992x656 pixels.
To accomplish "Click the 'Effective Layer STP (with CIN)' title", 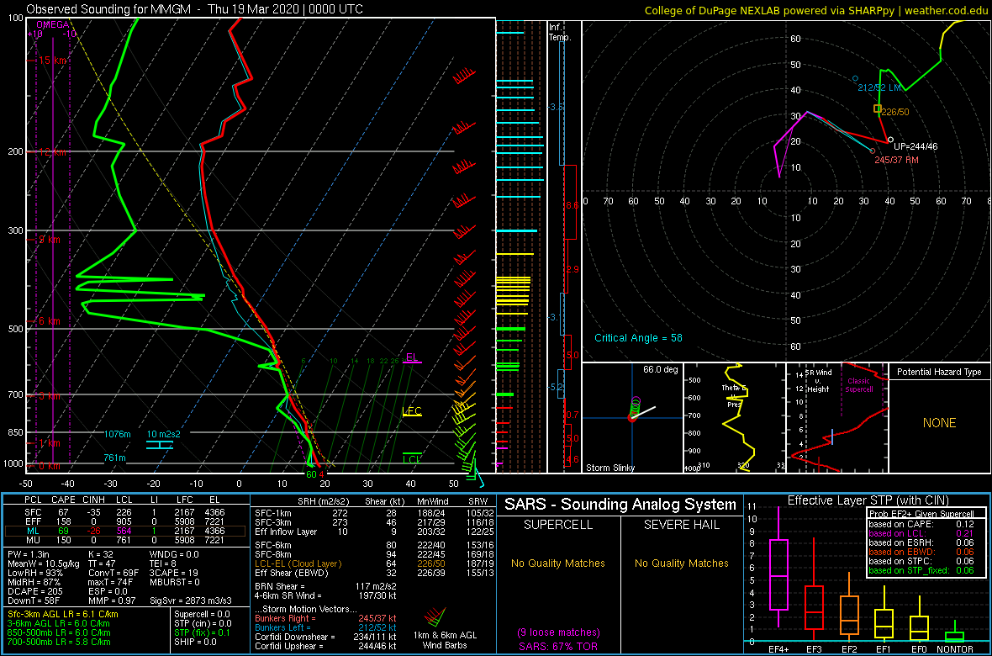I will [868, 501].
